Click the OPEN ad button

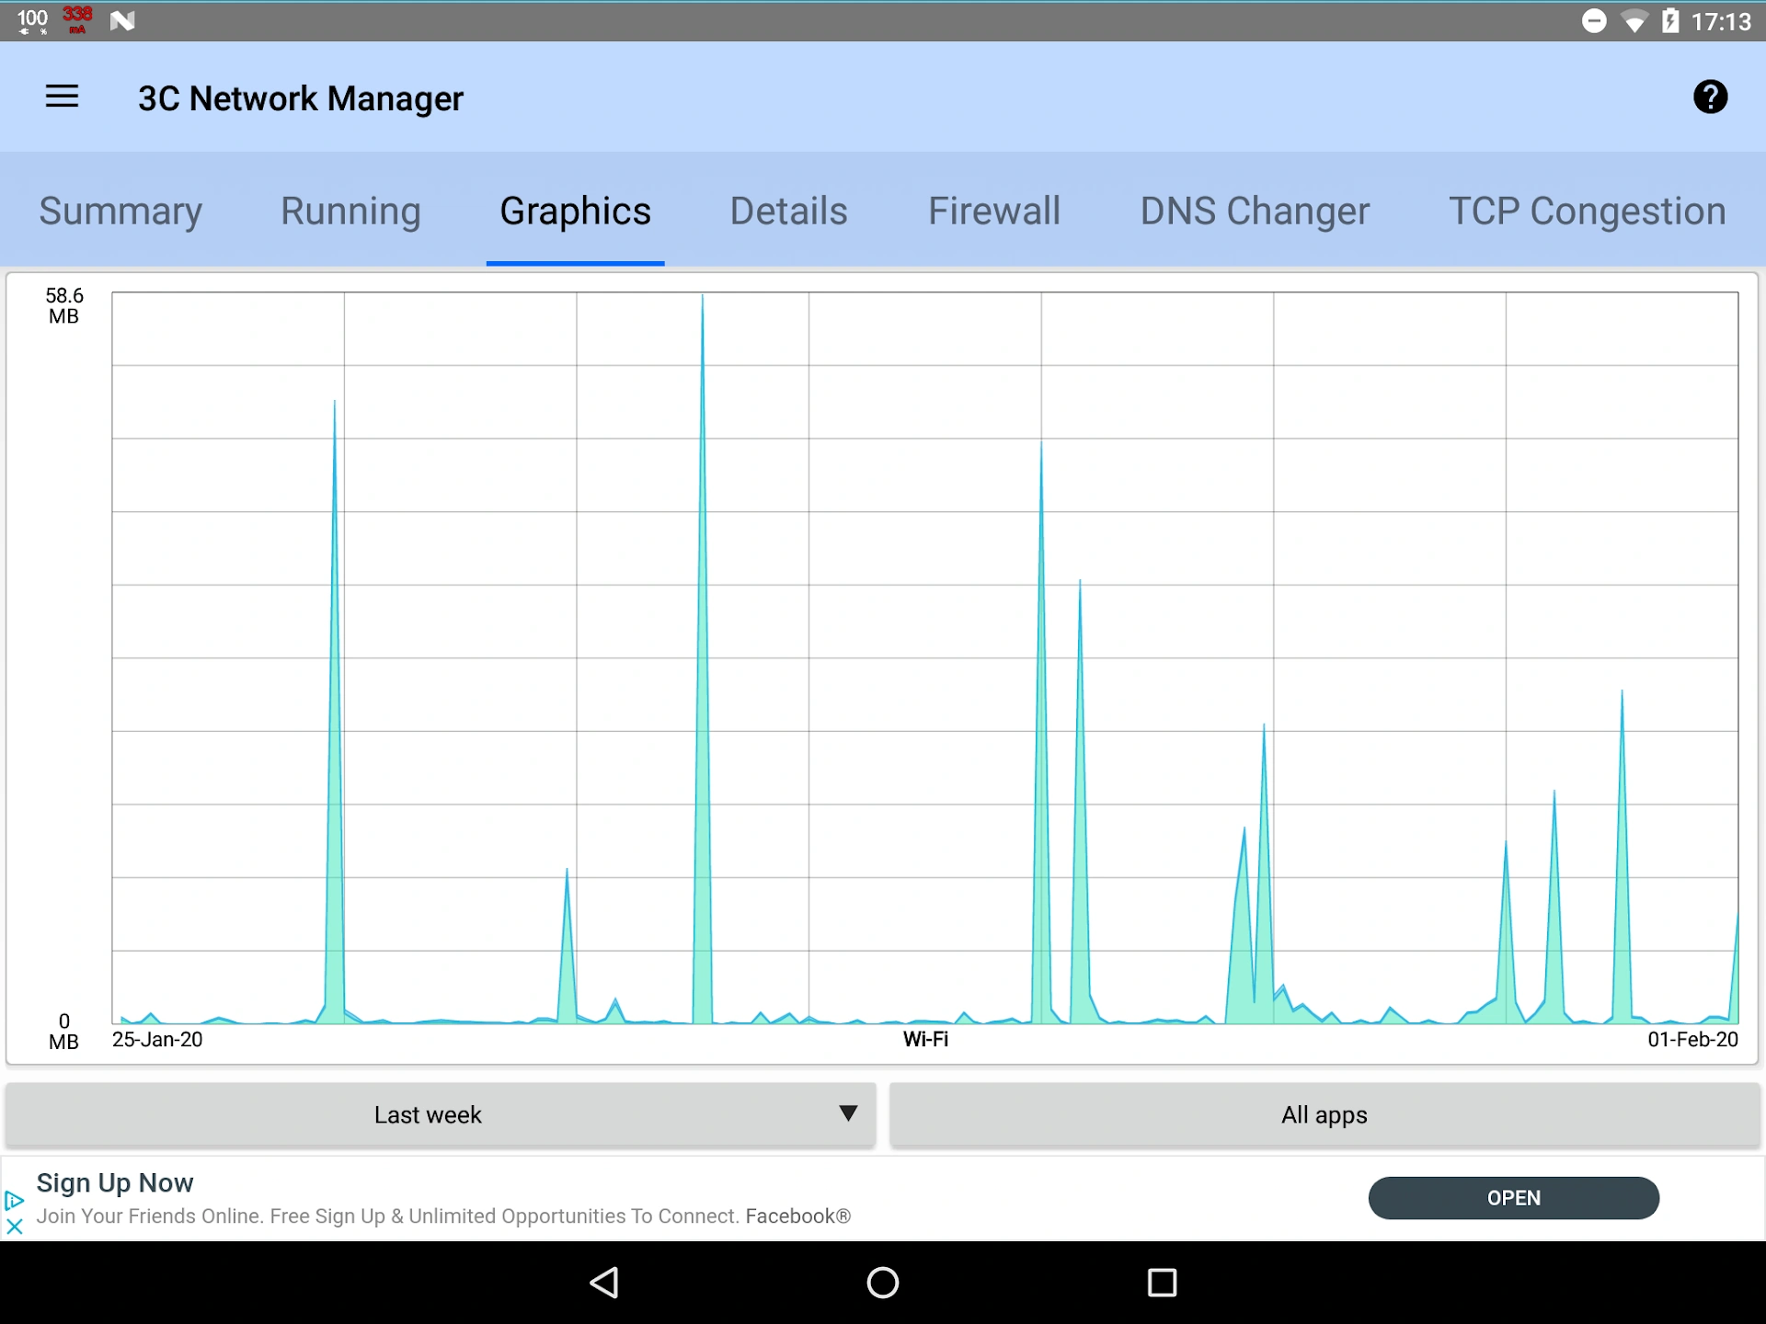click(1514, 1198)
